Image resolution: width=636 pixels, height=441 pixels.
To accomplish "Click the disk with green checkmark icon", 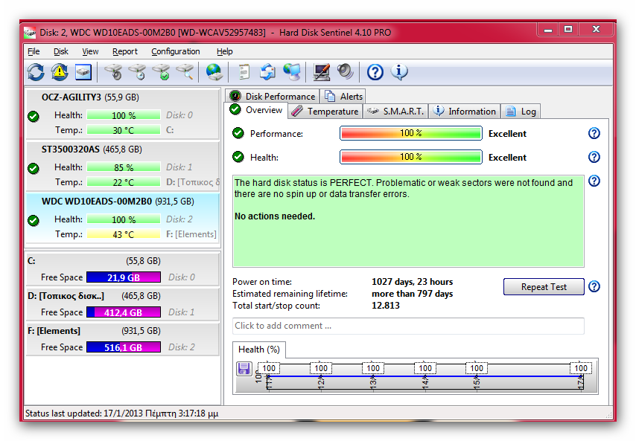I will click(161, 72).
